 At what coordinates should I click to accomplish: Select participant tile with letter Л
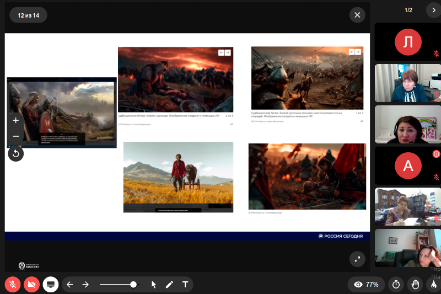point(408,42)
